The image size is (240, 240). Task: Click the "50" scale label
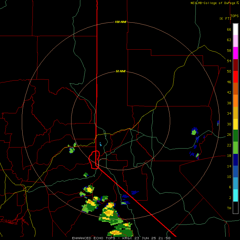click(x=229, y=71)
